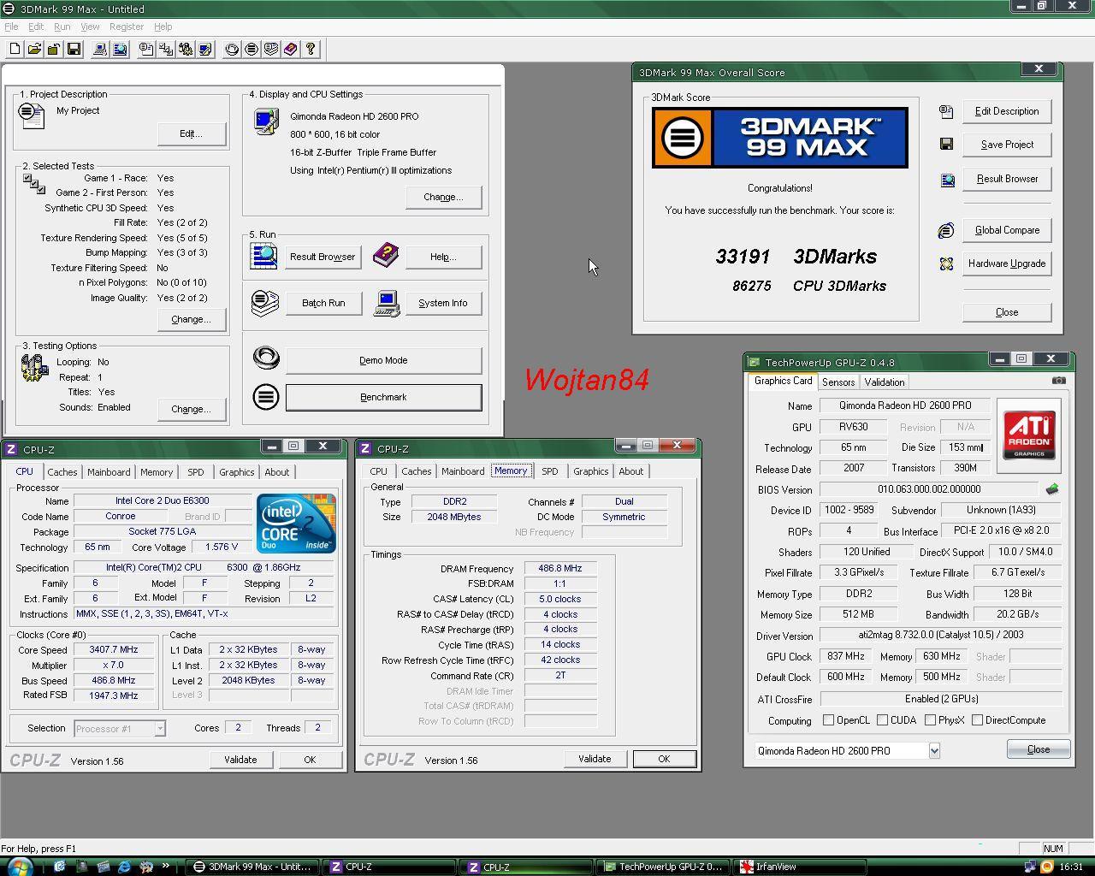Viewport: 1095px width, 876px height.
Task: Open the Register menu
Action: coord(127,27)
